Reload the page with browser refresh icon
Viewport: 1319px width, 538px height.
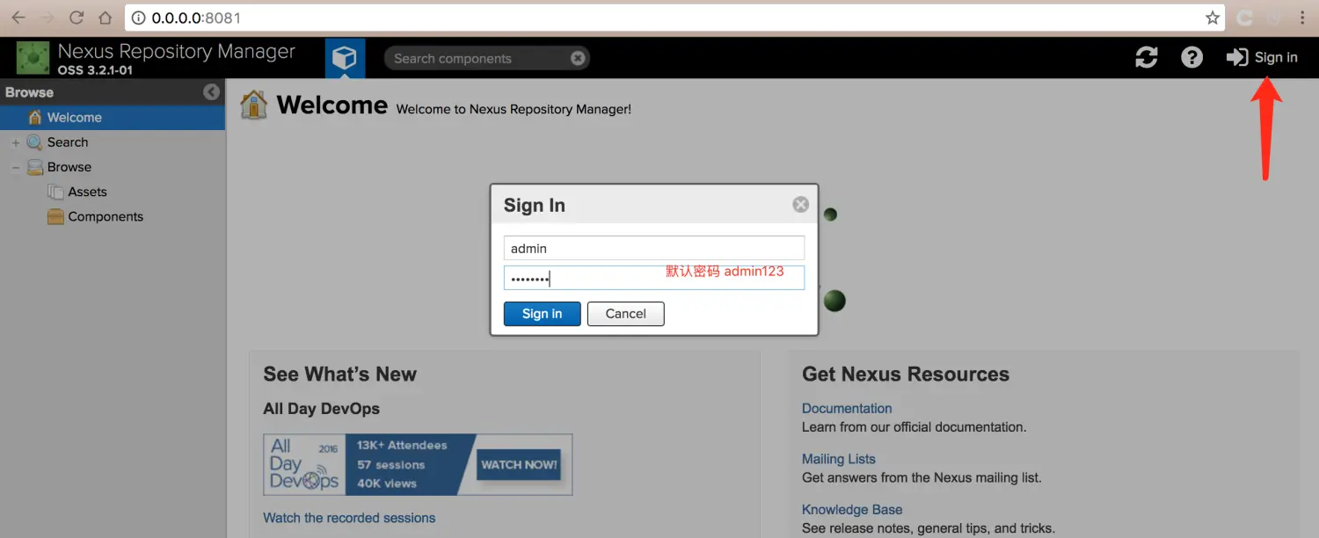(77, 18)
